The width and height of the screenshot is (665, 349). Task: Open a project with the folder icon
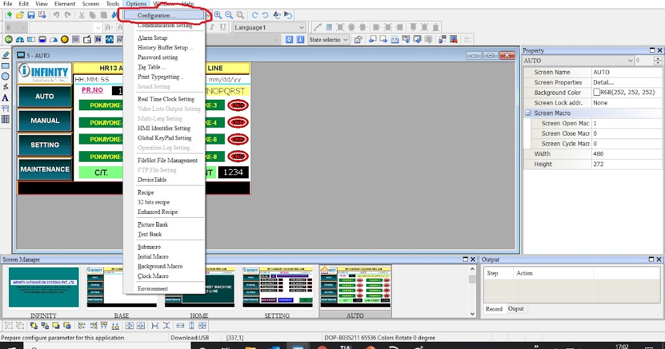(19, 15)
